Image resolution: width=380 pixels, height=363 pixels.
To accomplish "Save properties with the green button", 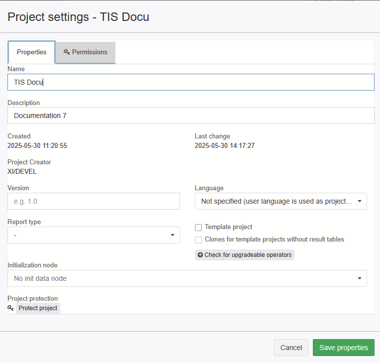I will pyautogui.click(x=343, y=348).
